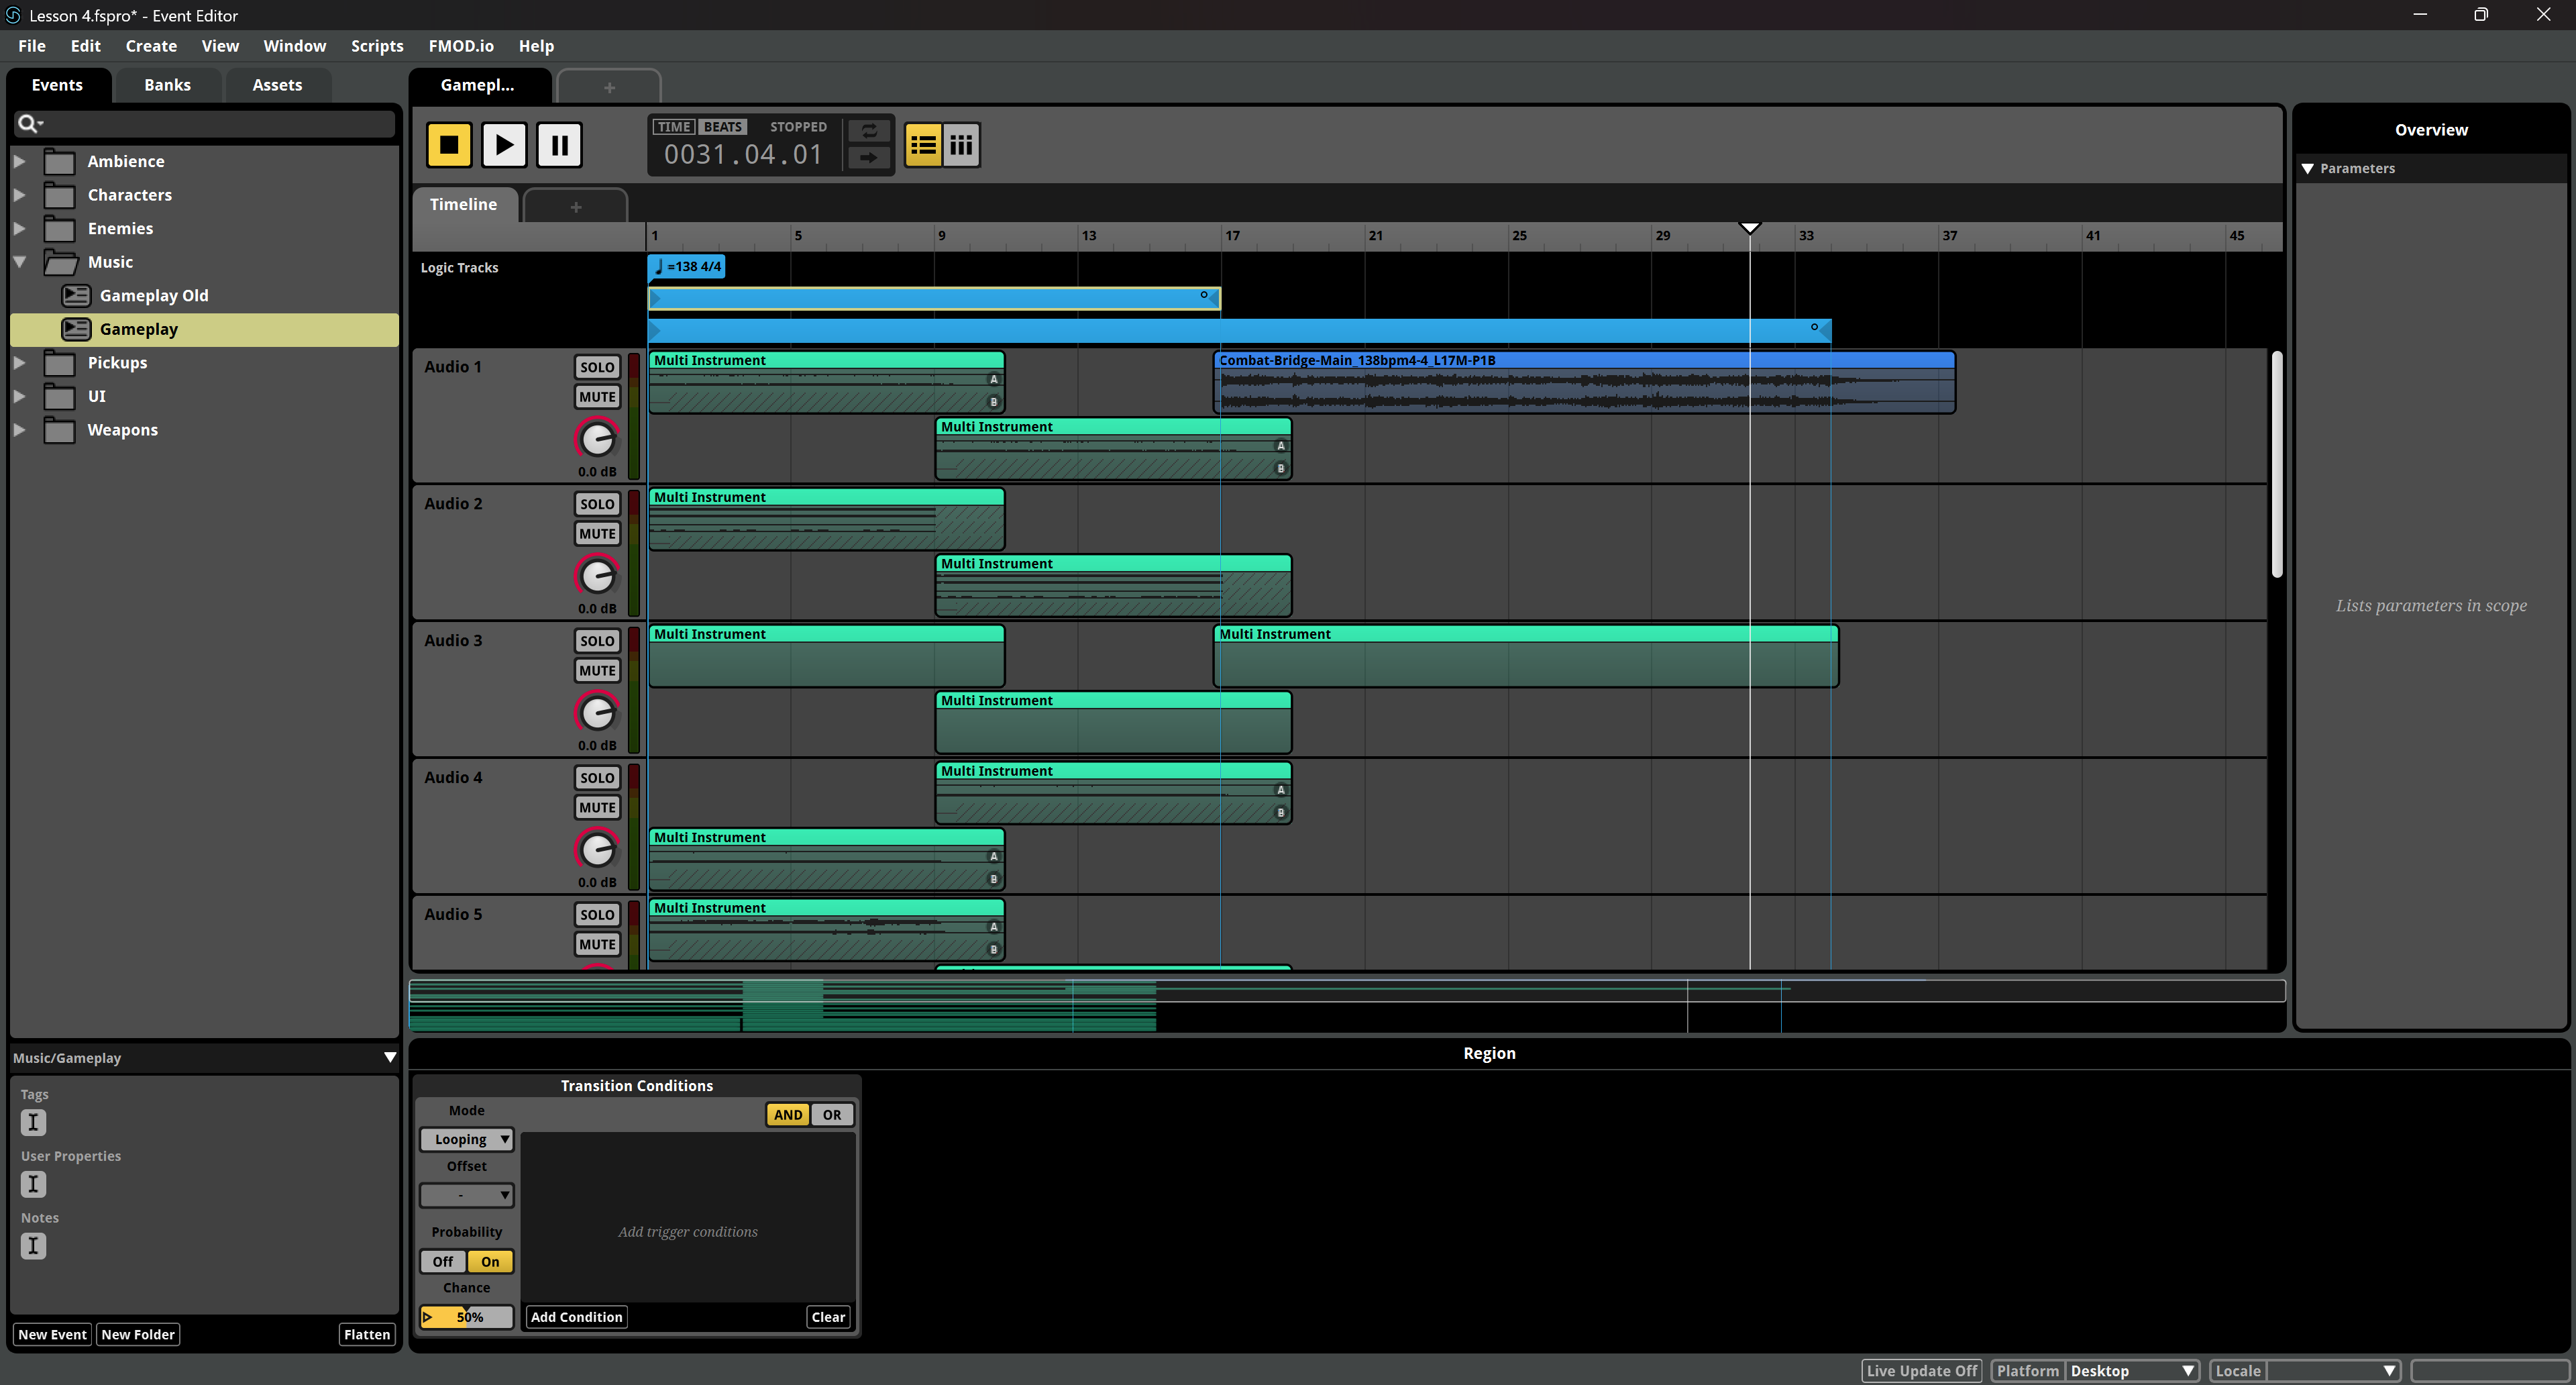The height and width of the screenshot is (1385, 2576).
Task: Open the Platform Desktop dropdown
Action: (x=2132, y=1371)
